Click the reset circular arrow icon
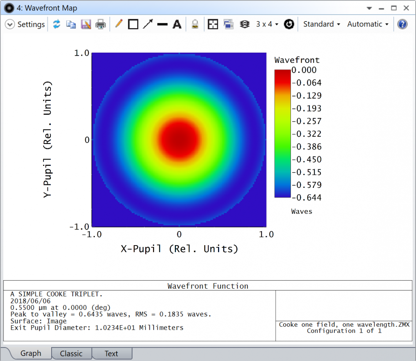Viewport: 416px width, 361px height. [x=289, y=24]
